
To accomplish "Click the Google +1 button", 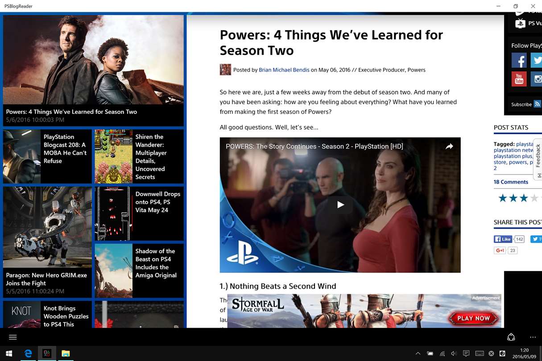I will coord(500,250).
